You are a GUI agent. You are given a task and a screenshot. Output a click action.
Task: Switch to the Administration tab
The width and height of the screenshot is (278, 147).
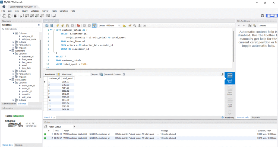click(x=9, y=104)
